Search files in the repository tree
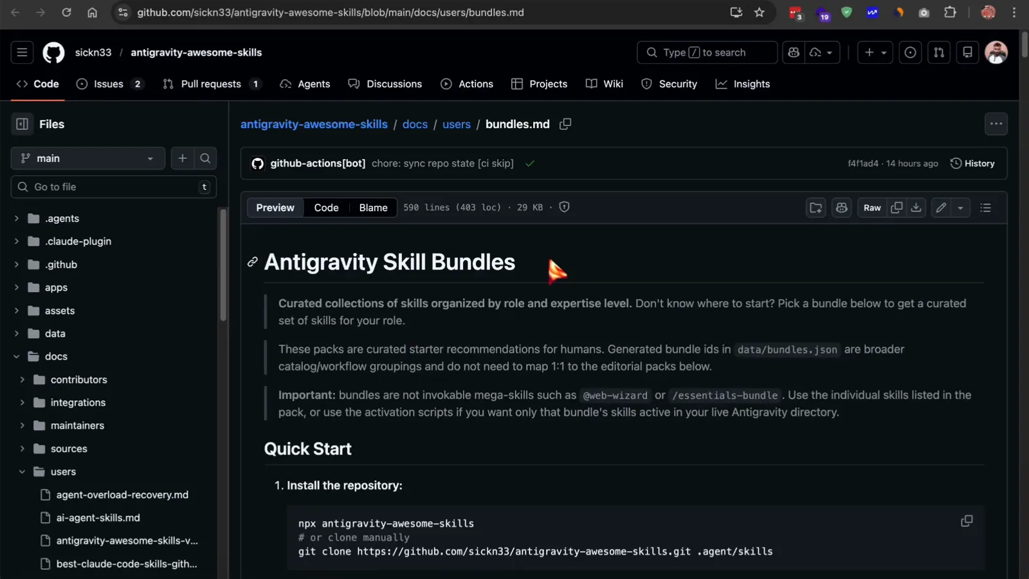 (x=205, y=158)
